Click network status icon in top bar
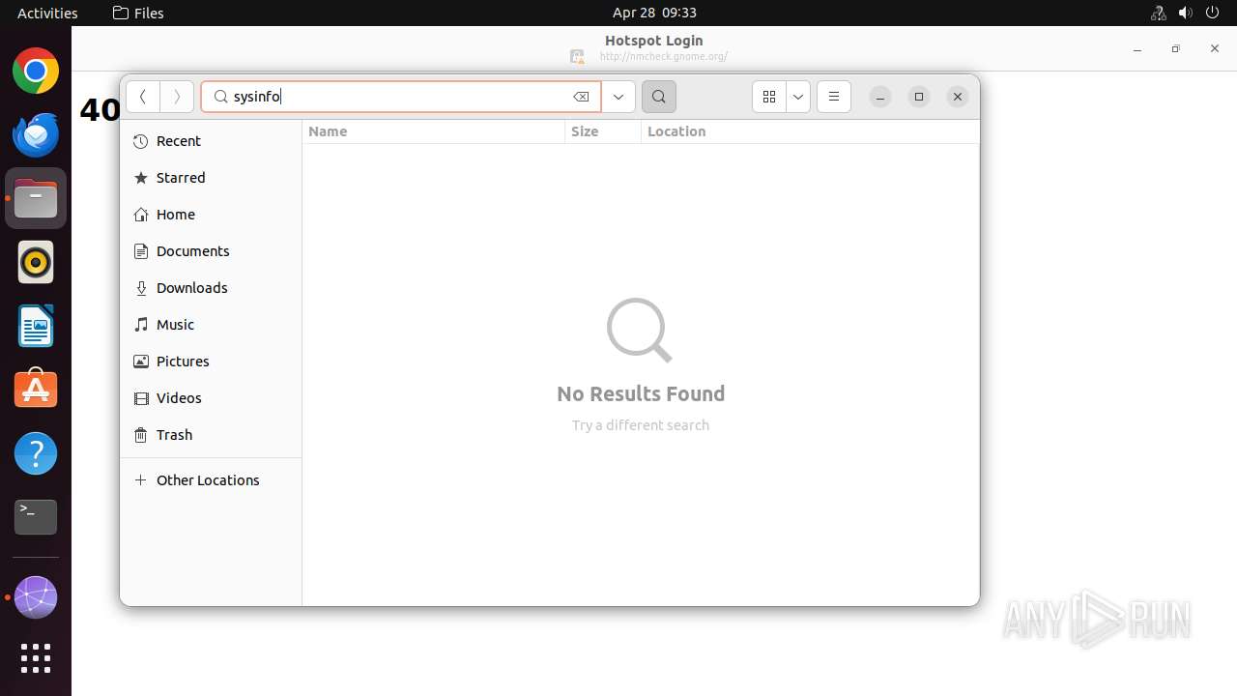1237x696 pixels. [1158, 13]
